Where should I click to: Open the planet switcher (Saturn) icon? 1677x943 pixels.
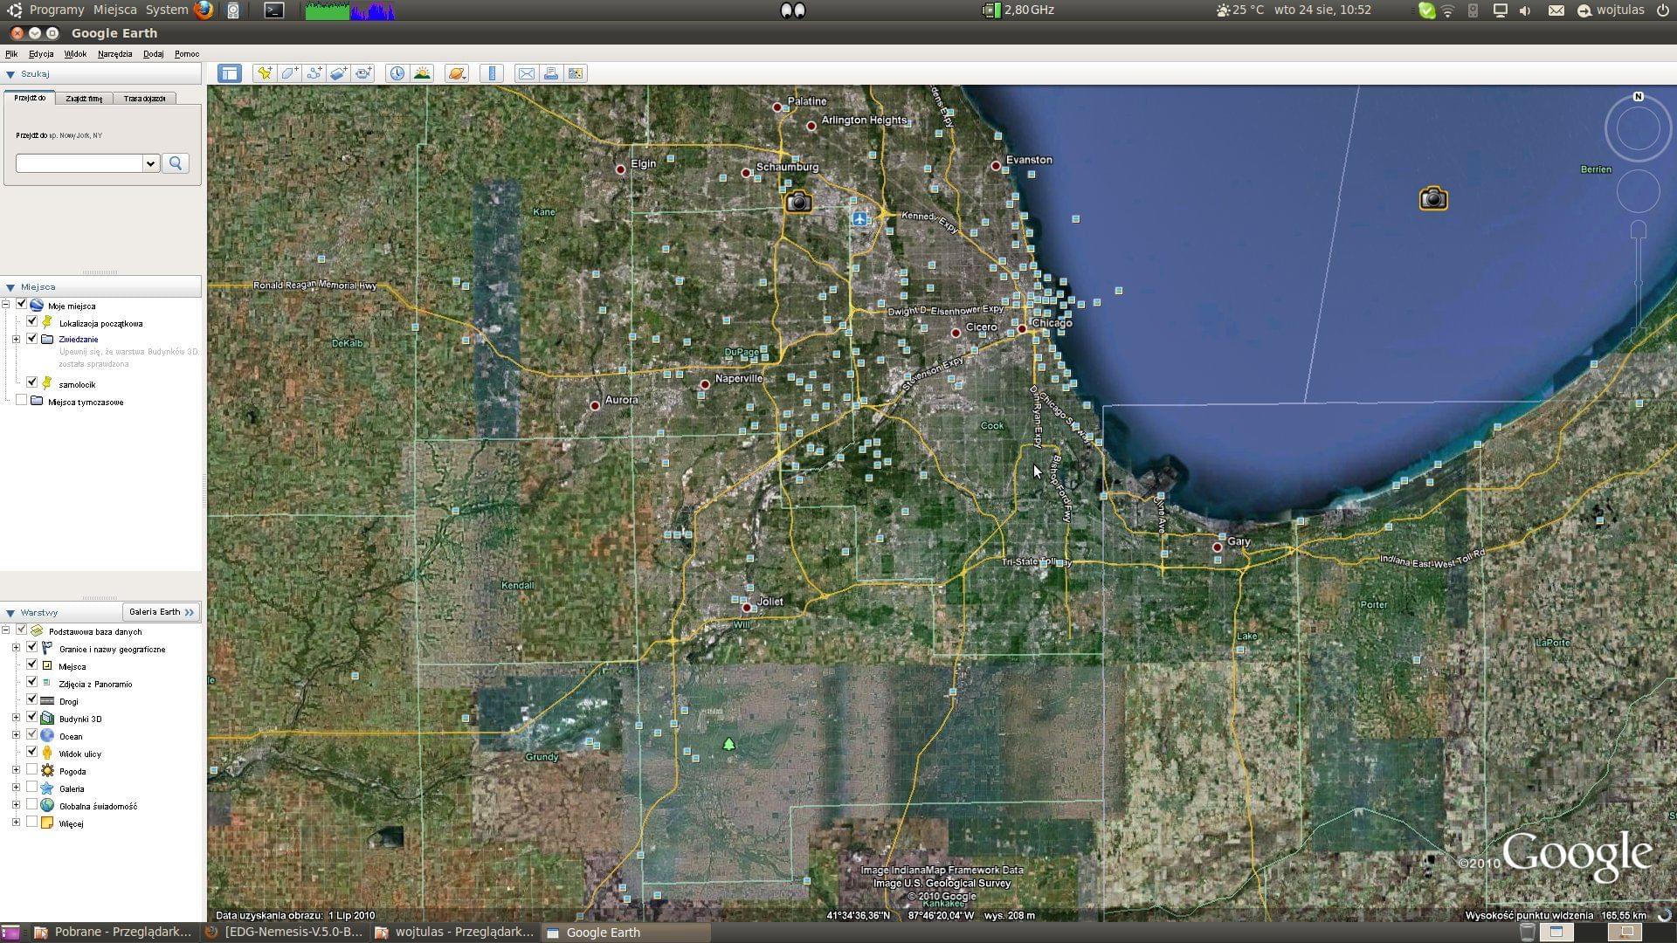tap(457, 73)
